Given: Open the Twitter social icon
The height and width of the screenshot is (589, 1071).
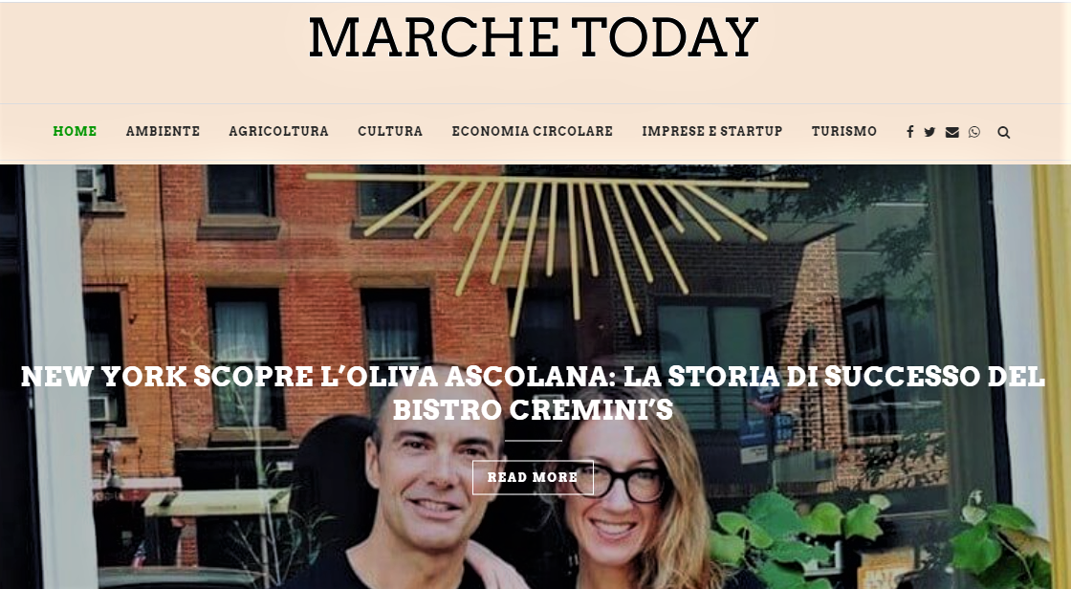Looking at the screenshot, I should pyautogui.click(x=929, y=132).
